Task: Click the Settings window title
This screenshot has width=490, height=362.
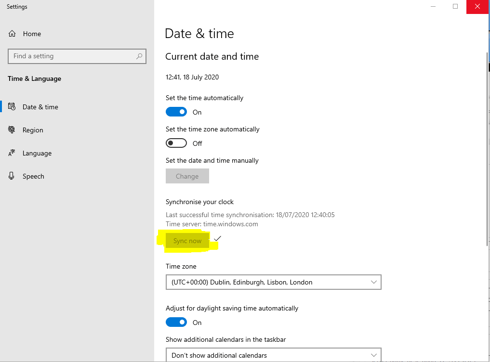Action: click(x=17, y=7)
